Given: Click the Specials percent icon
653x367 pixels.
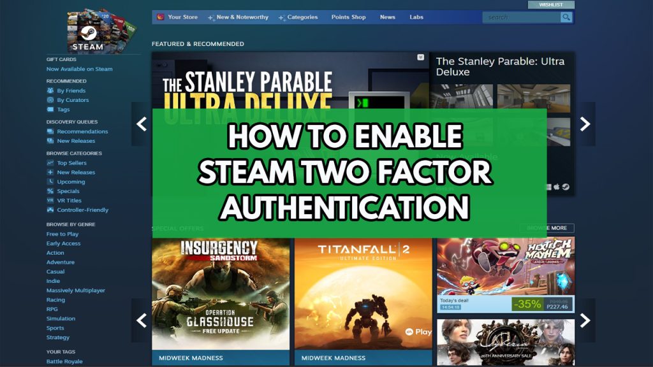Looking at the screenshot, I should (50, 191).
